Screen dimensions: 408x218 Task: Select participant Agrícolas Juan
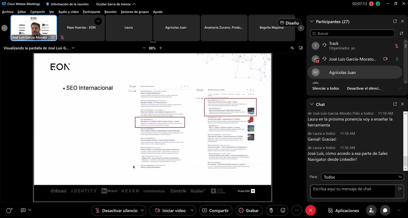click(356, 72)
